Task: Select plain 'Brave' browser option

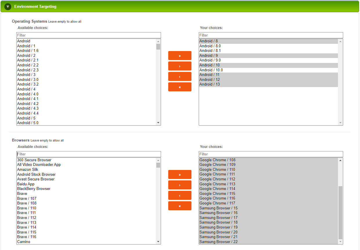Action: pyautogui.click(x=86, y=194)
